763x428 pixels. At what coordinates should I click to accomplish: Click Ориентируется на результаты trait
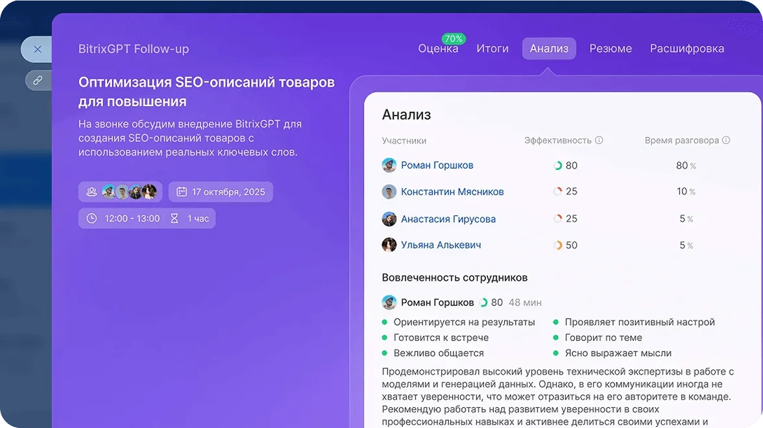[464, 322]
